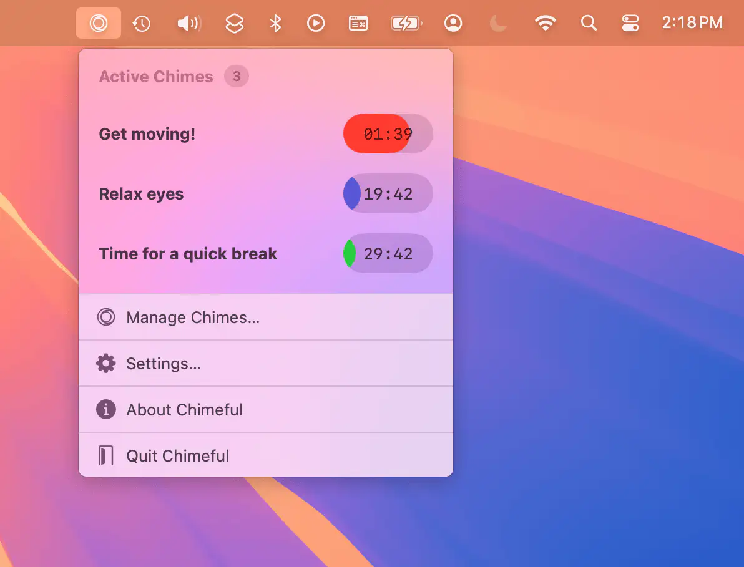Image resolution: width=744 pixels, height=567 pixels.
Task: Click the Chimeful menu bar icon
Action: 99,22
